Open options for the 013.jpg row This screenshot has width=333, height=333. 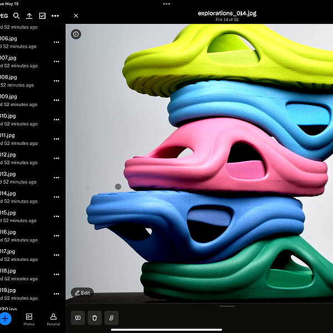click(57, 178)
